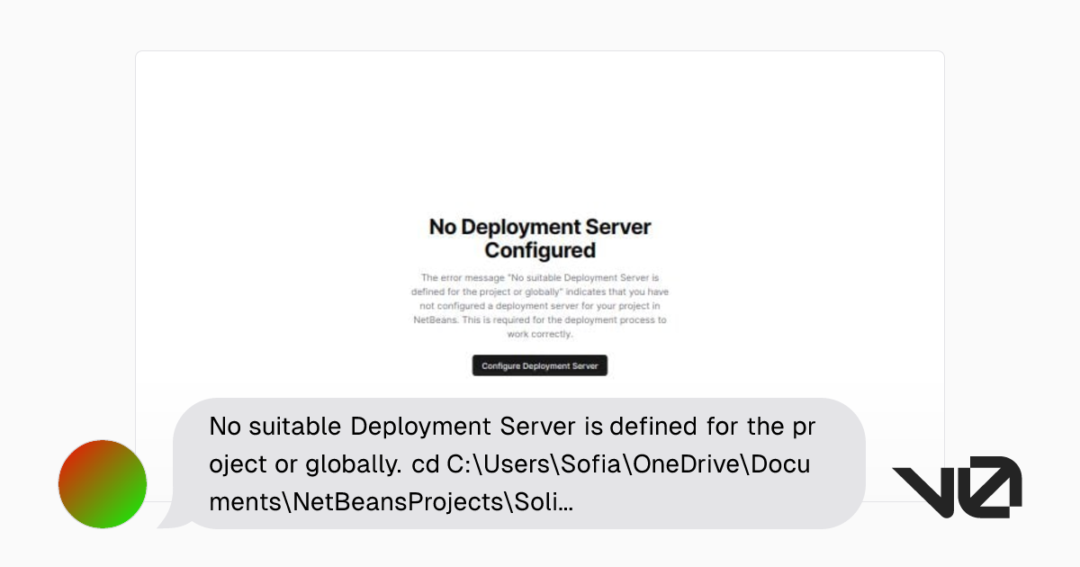Click the word "NetBeans." in the description
1080x567 pixels.
tap(435, 319)
